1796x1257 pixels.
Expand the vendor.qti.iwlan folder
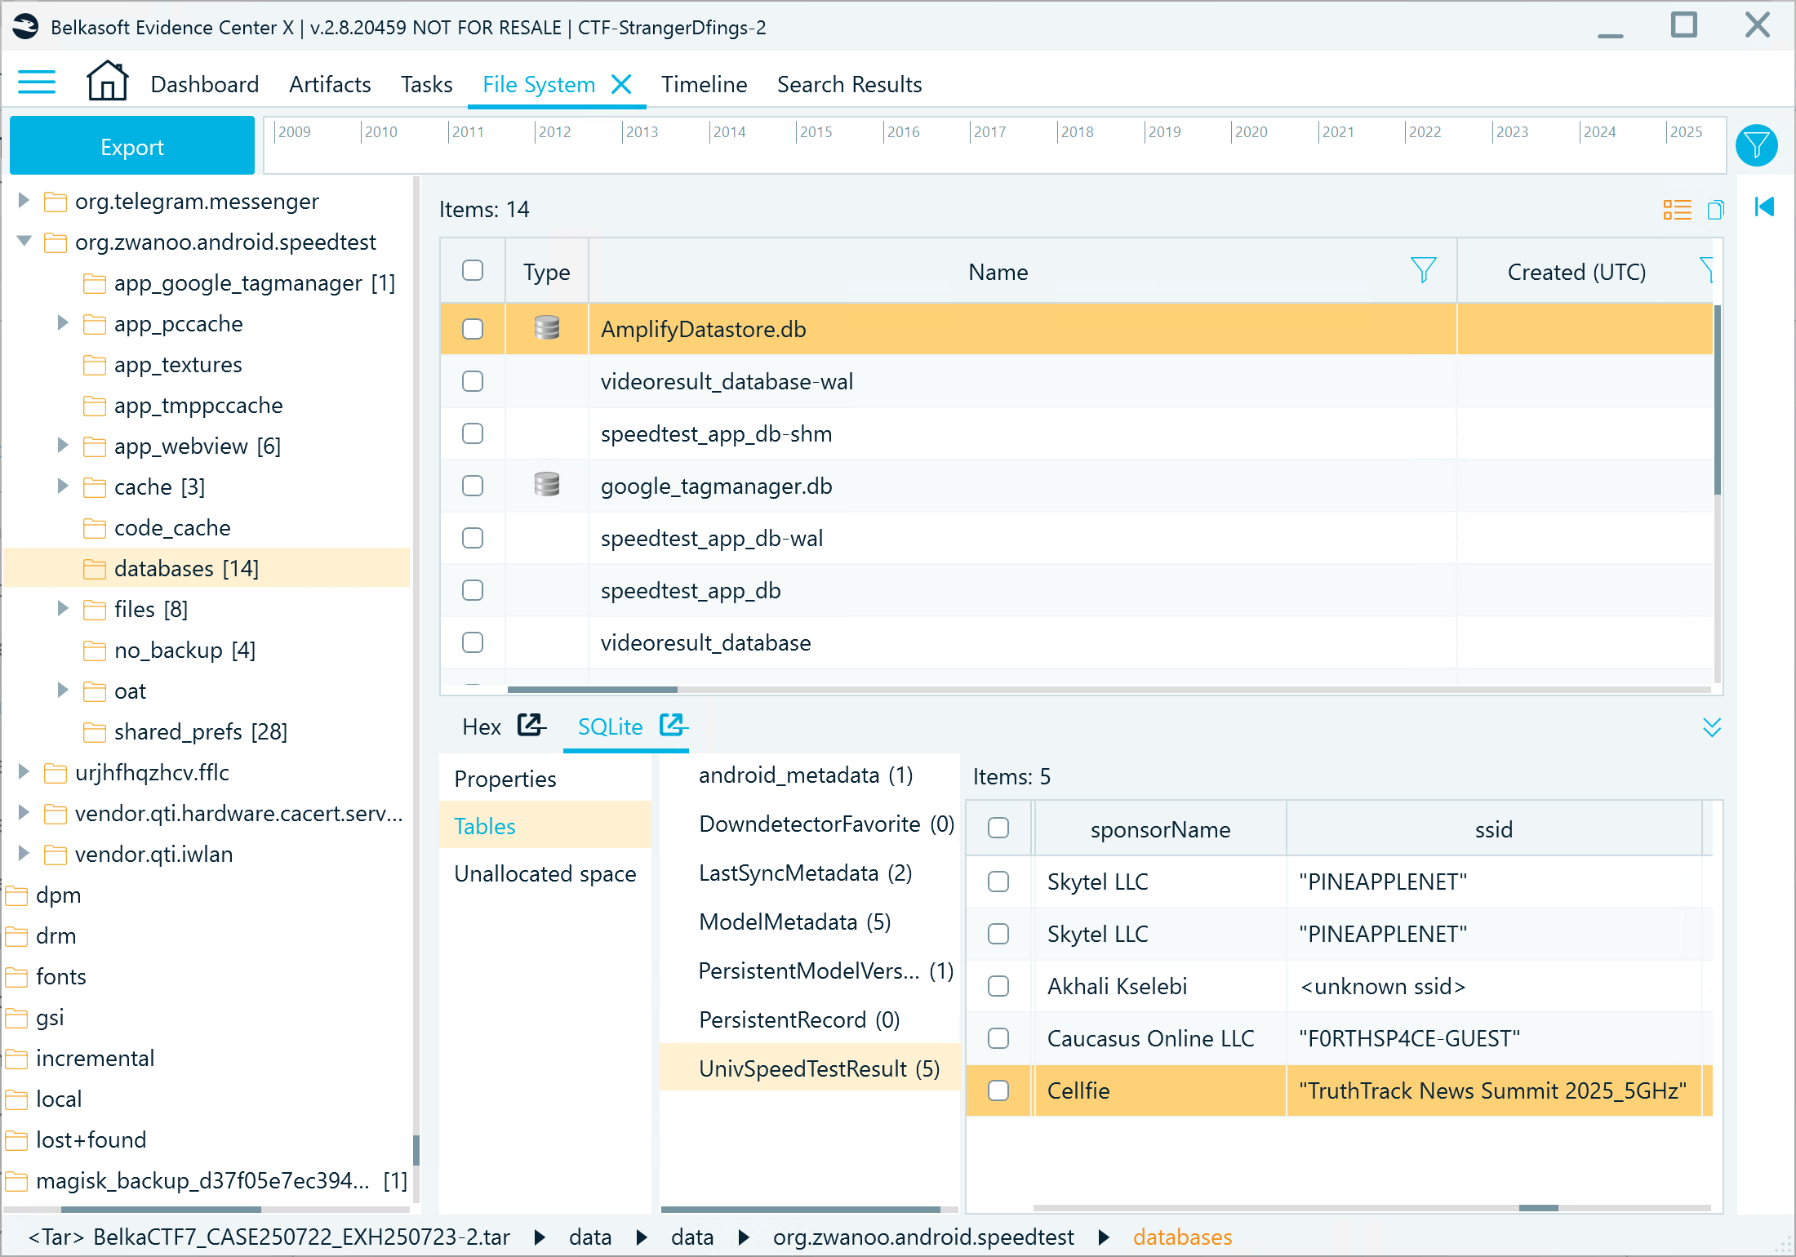[24, 854]
